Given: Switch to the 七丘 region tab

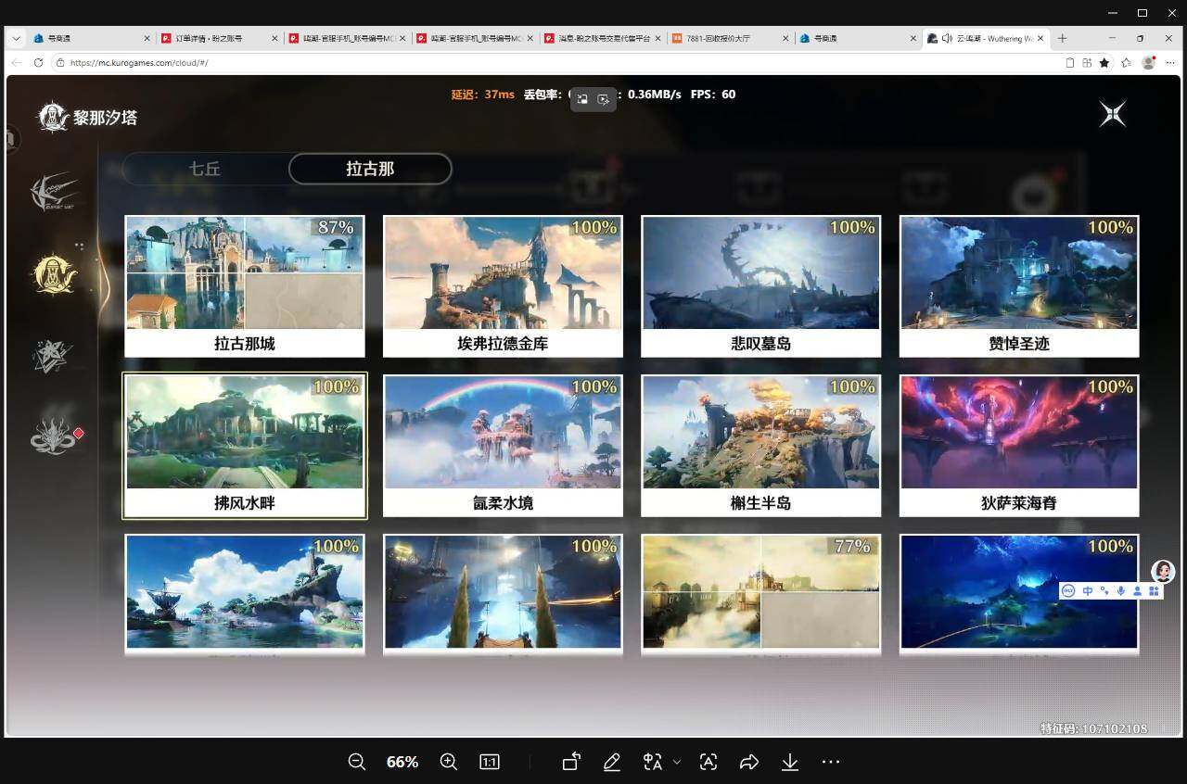Looking at the screenshot, I should point(205,169).
